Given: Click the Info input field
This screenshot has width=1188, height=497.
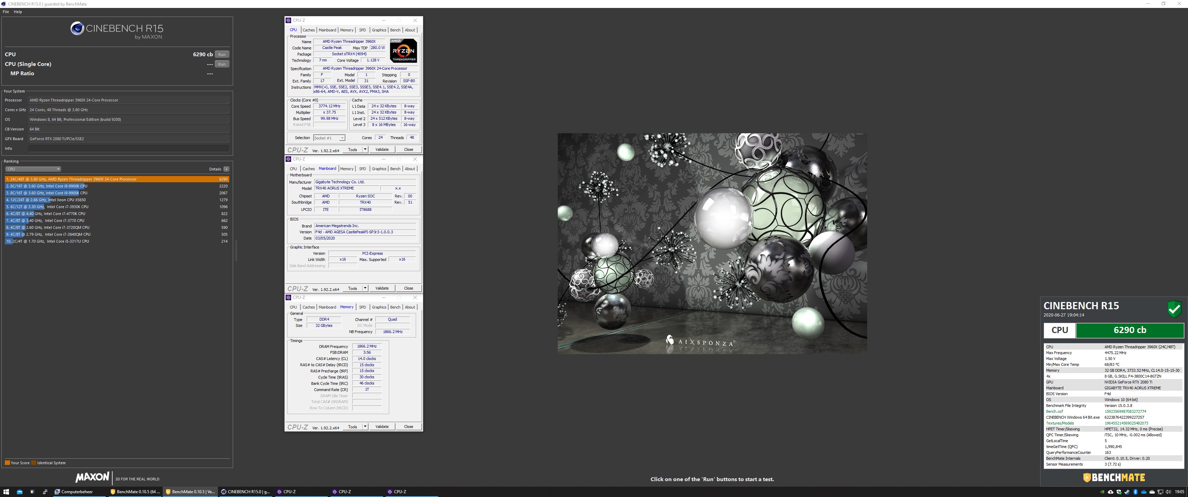Looking at the screenshot, I should click(x=129, y=148).
